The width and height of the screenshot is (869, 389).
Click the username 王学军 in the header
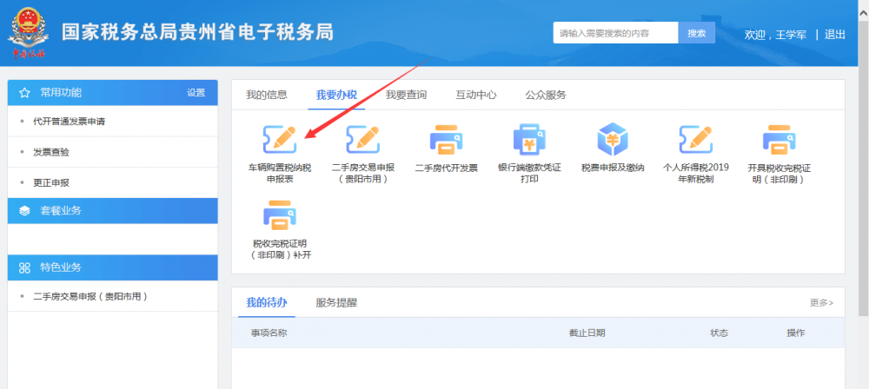[791, 35]
